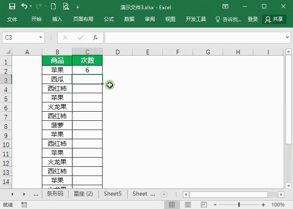The width and height of the screenshot is (293, 209).
Task: Click the 共享 share button
Action: click(274, 19)
